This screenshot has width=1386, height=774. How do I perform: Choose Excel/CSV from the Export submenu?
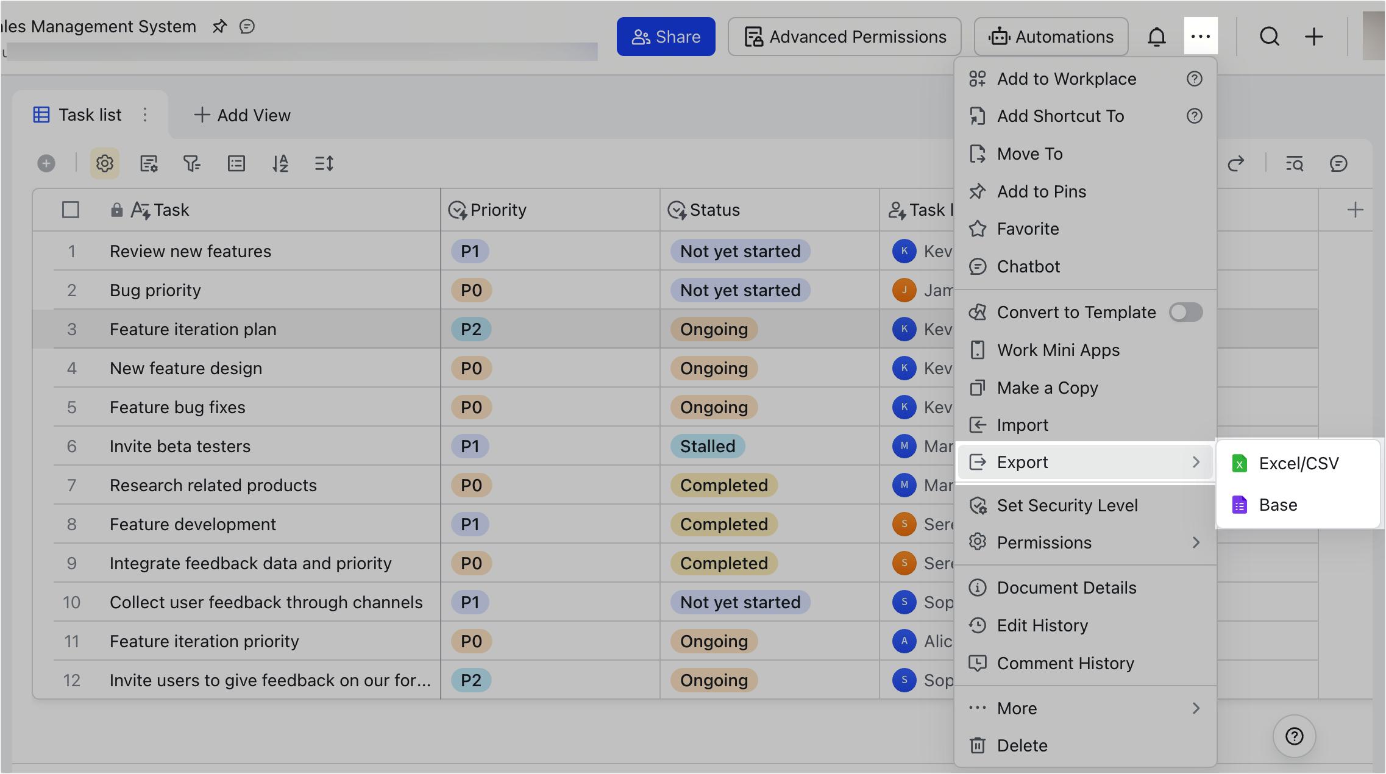[x=1299, y=463]
